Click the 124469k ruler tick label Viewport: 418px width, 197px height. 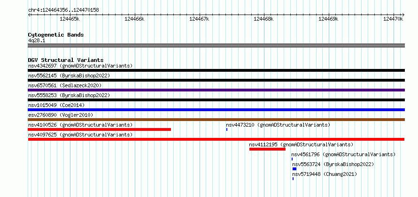(x=328, y=19)
